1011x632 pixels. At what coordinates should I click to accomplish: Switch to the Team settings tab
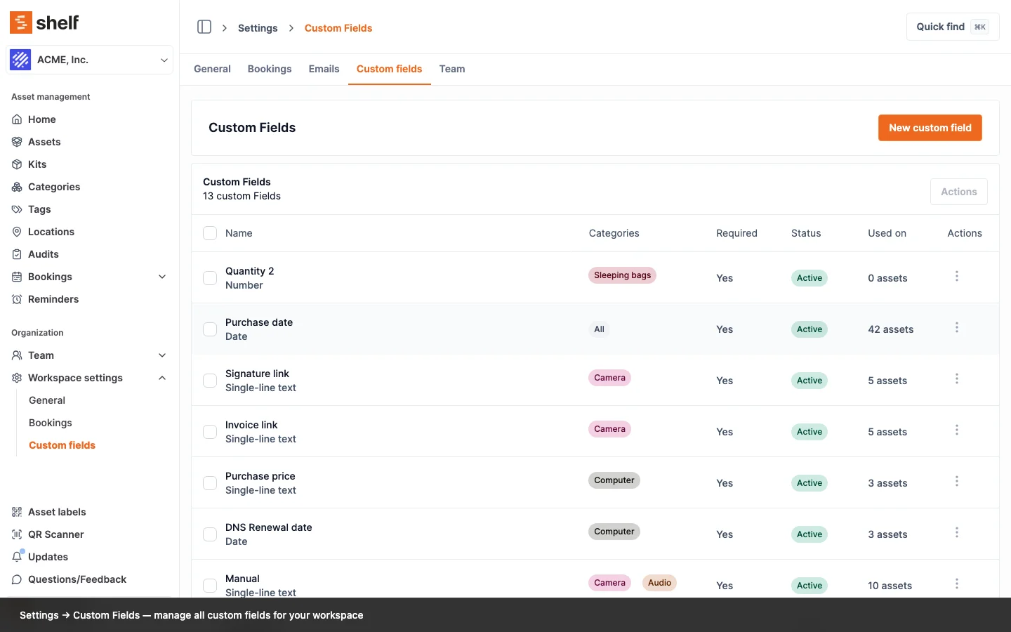pyautogui.click(x=452, y=69)
